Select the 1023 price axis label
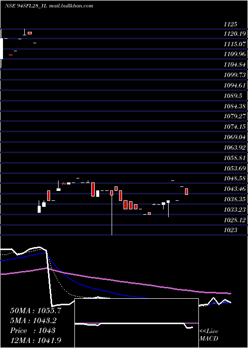248x348 pixels. click(x=231, y=230)
